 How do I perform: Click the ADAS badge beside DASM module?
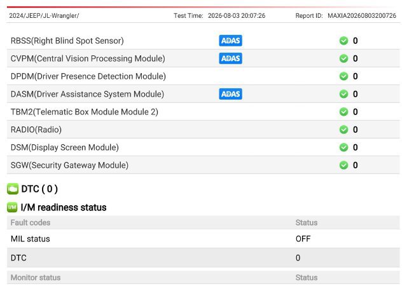pyautogui.click(x=230, y=94)
